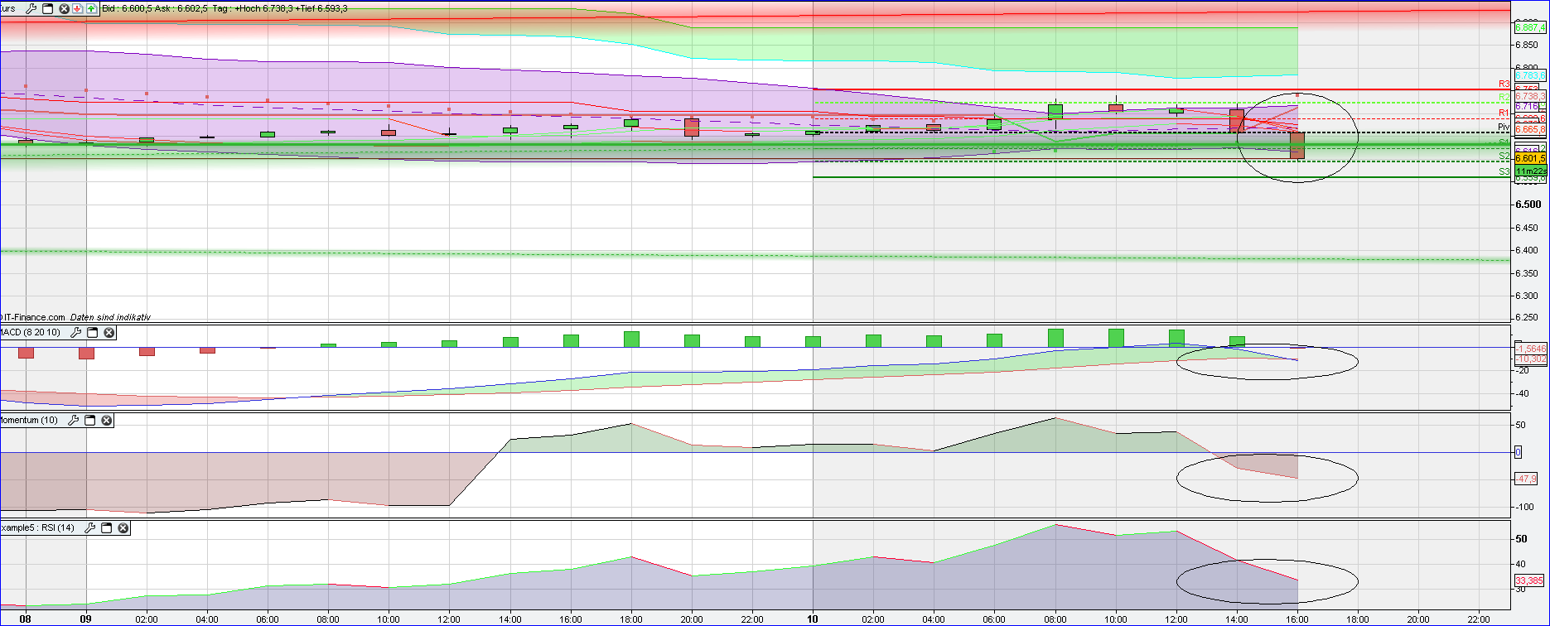
Task: Select the S2 support line label
Action: pyautogui.click(x=1504, y=156)
